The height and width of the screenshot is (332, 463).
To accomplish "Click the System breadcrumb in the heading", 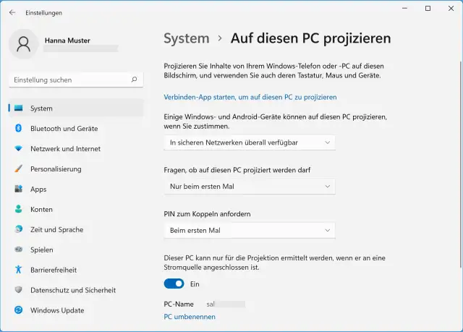I will pos(187,38).
